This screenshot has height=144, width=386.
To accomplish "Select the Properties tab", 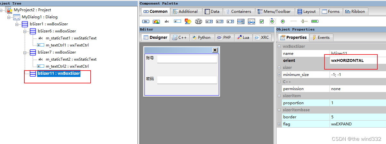I will tap(293, 37).
